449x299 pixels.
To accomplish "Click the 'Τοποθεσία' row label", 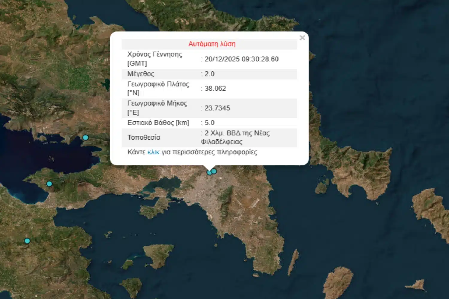I will point(144,138).
